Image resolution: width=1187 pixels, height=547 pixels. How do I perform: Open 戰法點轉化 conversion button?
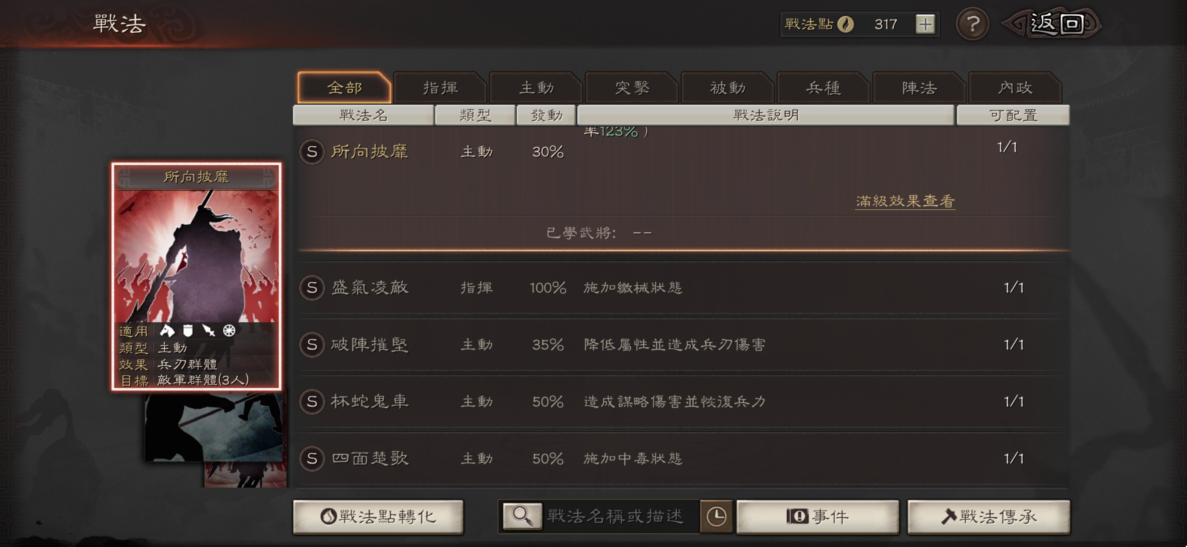(378, 516)
